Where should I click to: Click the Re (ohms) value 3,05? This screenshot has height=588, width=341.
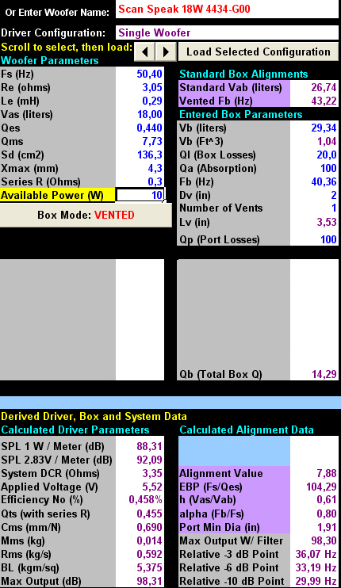[152, 87]
